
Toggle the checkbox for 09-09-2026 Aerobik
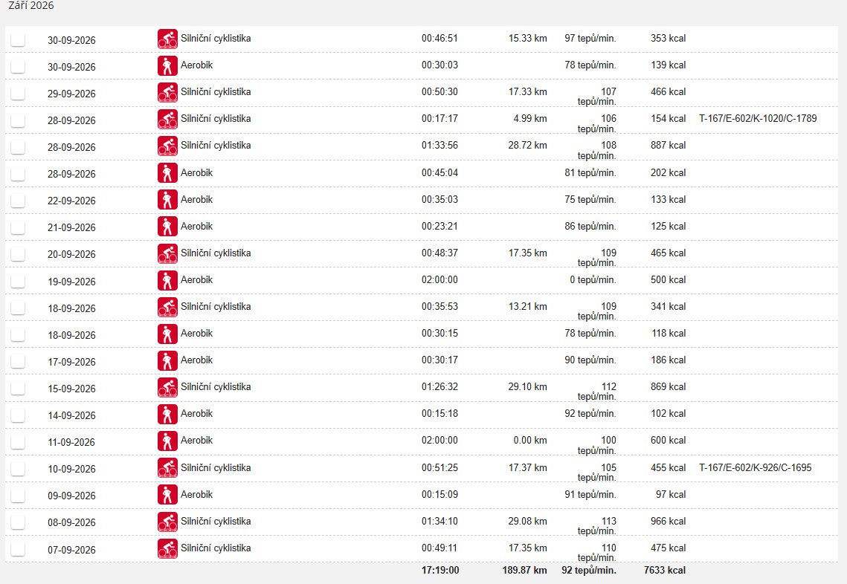point(18,495)
